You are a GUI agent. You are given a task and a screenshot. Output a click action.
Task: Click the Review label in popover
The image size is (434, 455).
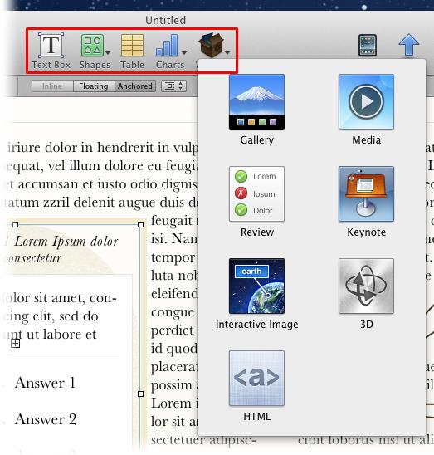point(257,232)
